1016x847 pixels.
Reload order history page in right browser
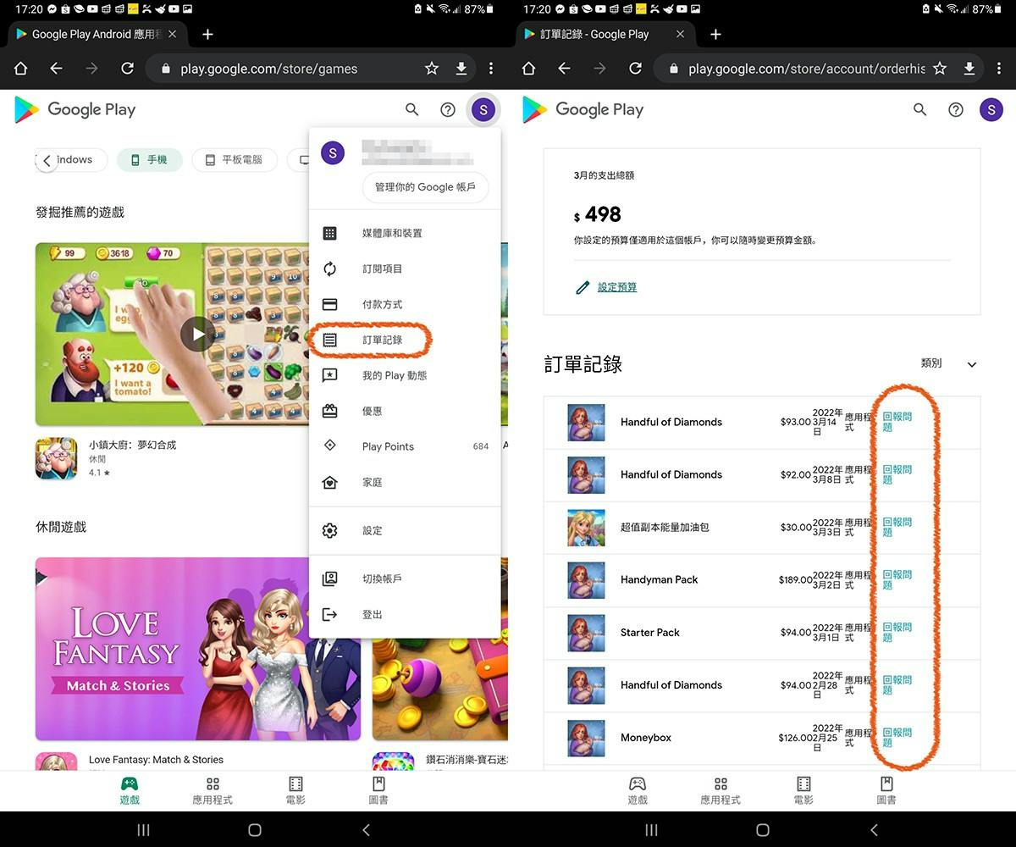635,69
